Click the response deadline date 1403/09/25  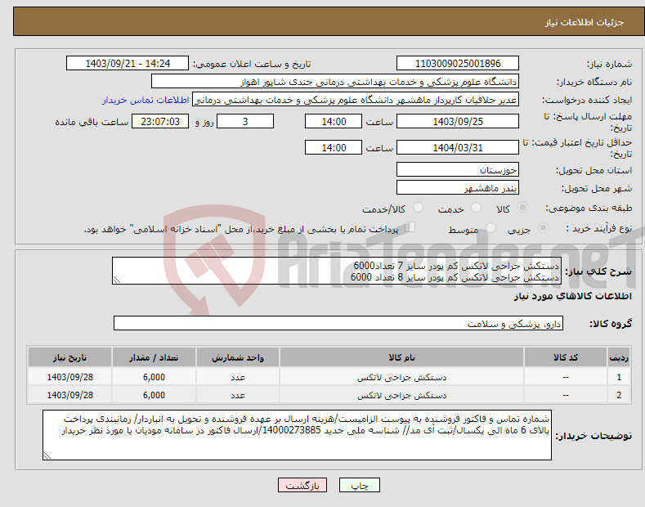point(458,121)
